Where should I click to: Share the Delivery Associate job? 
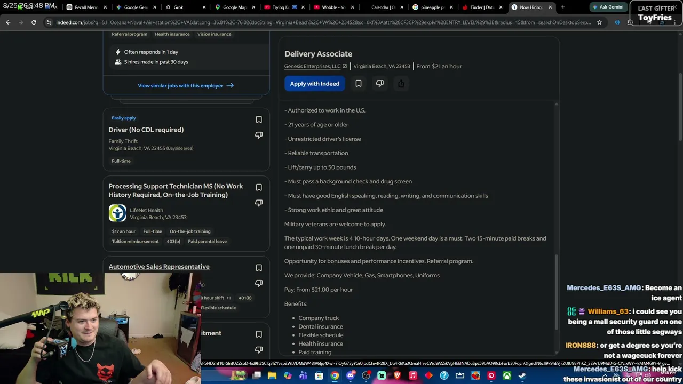pyautogui.click(x=401, y=84)
